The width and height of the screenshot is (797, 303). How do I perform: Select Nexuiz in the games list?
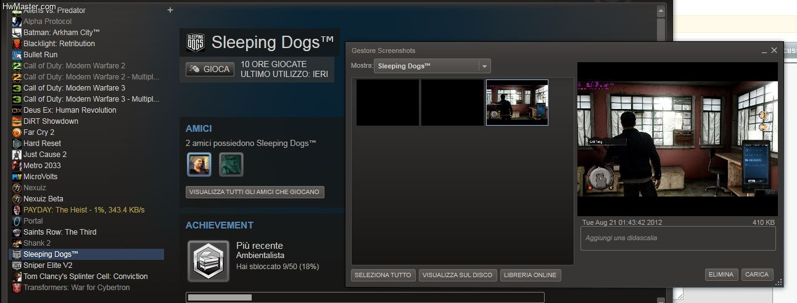pyautogui.click(x=86, y=188)
